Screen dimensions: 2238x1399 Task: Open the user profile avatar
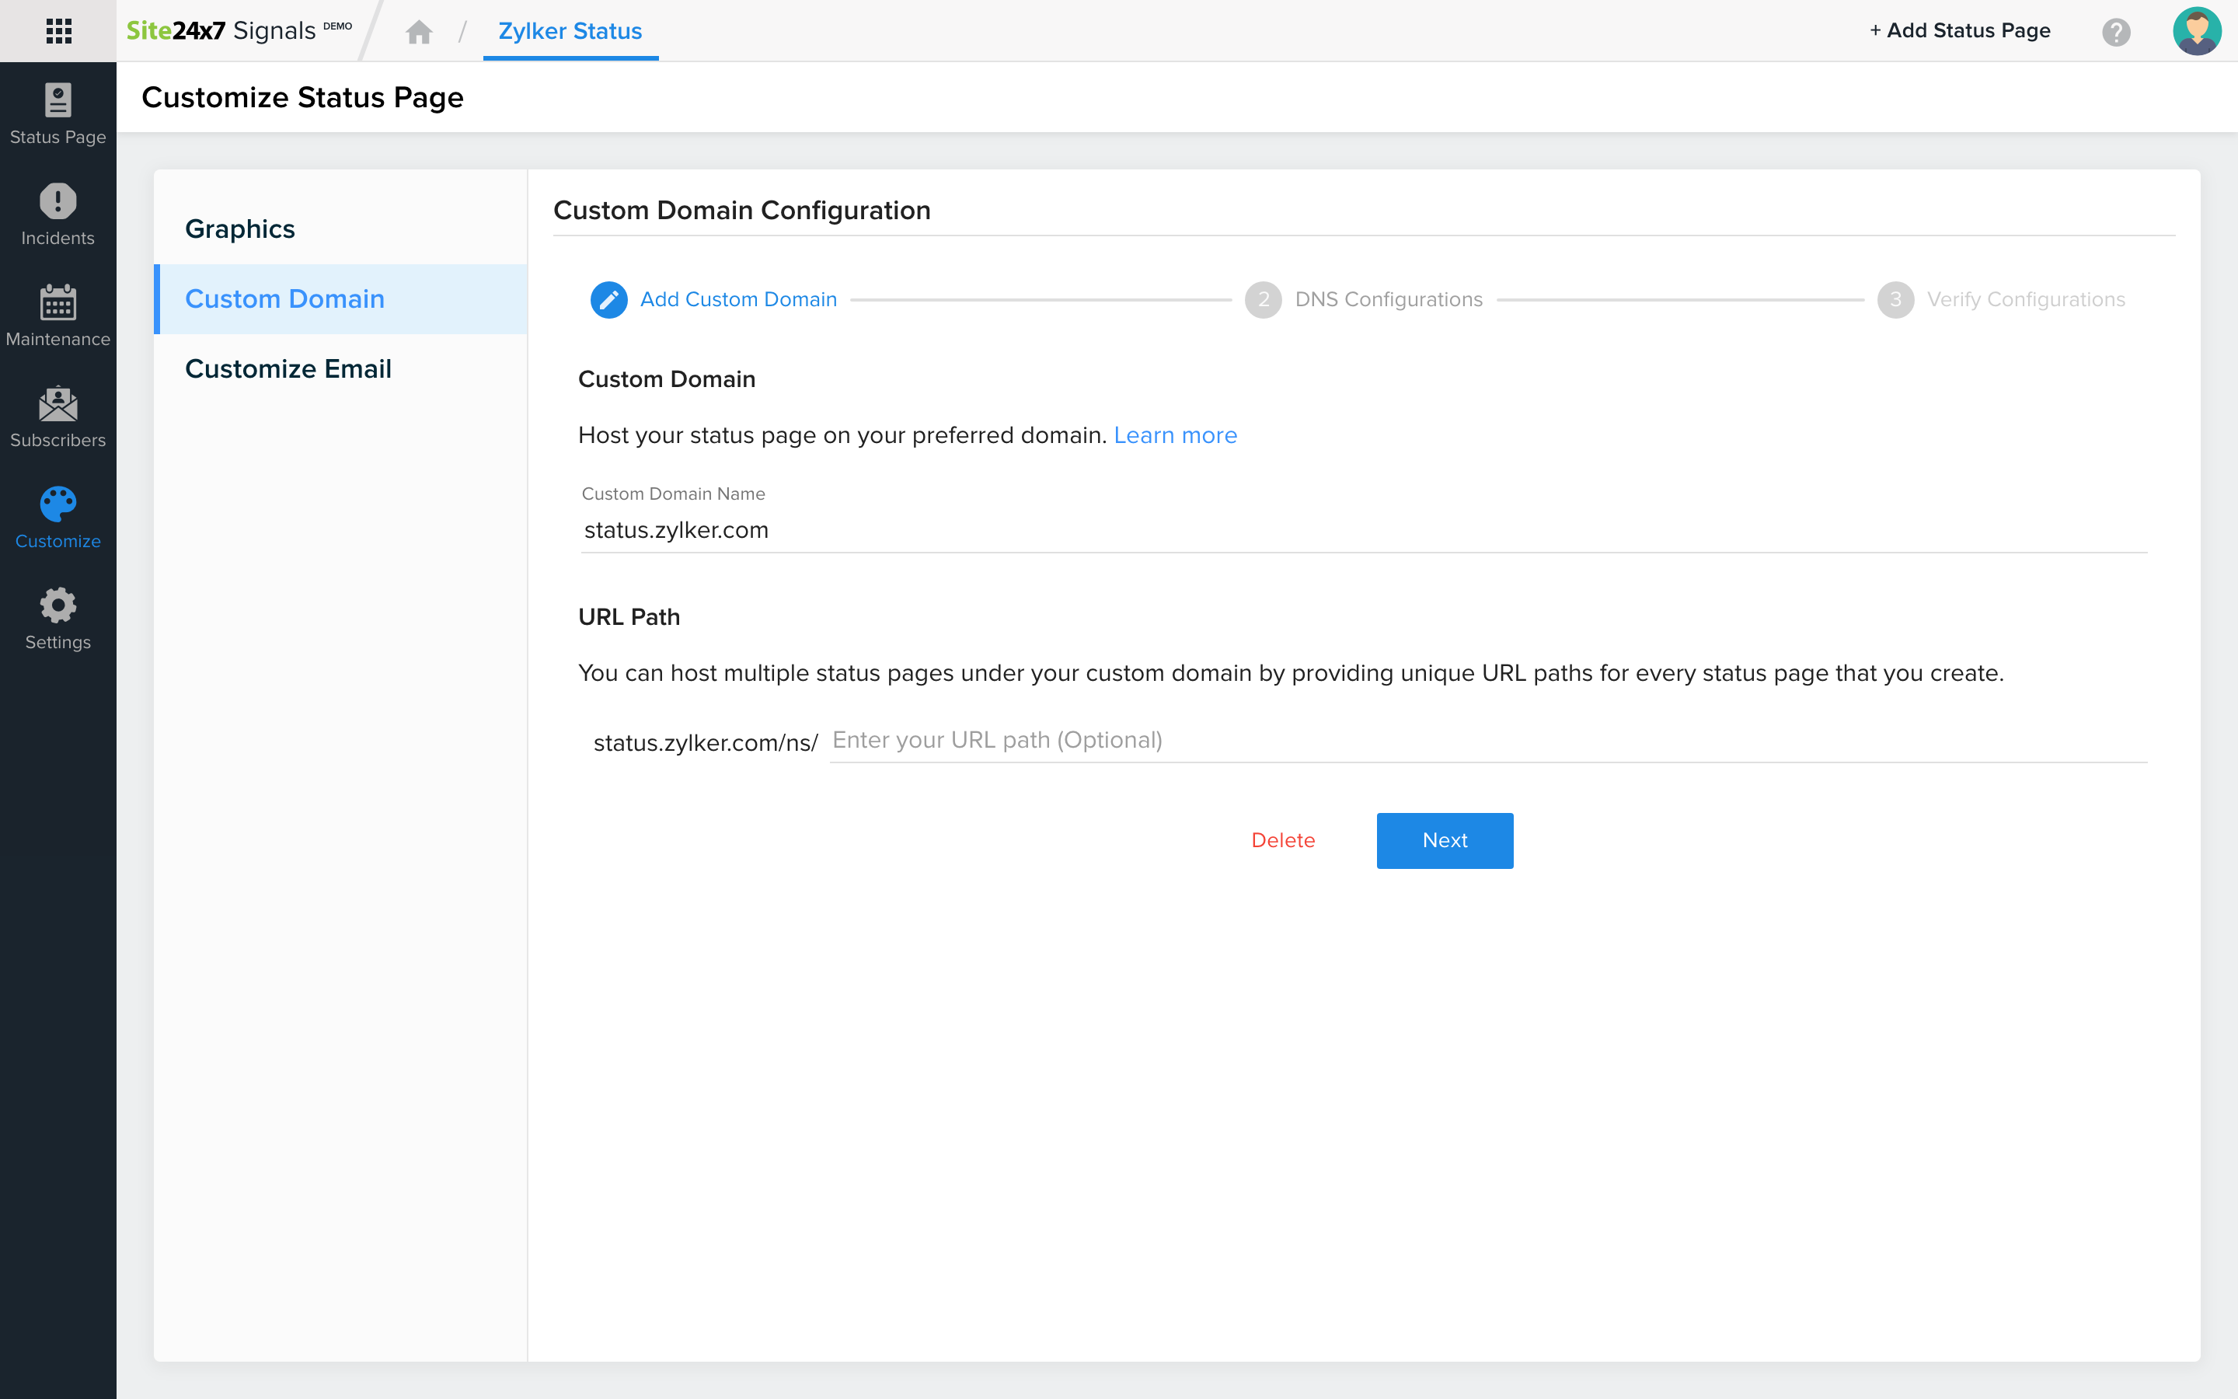2196,31
